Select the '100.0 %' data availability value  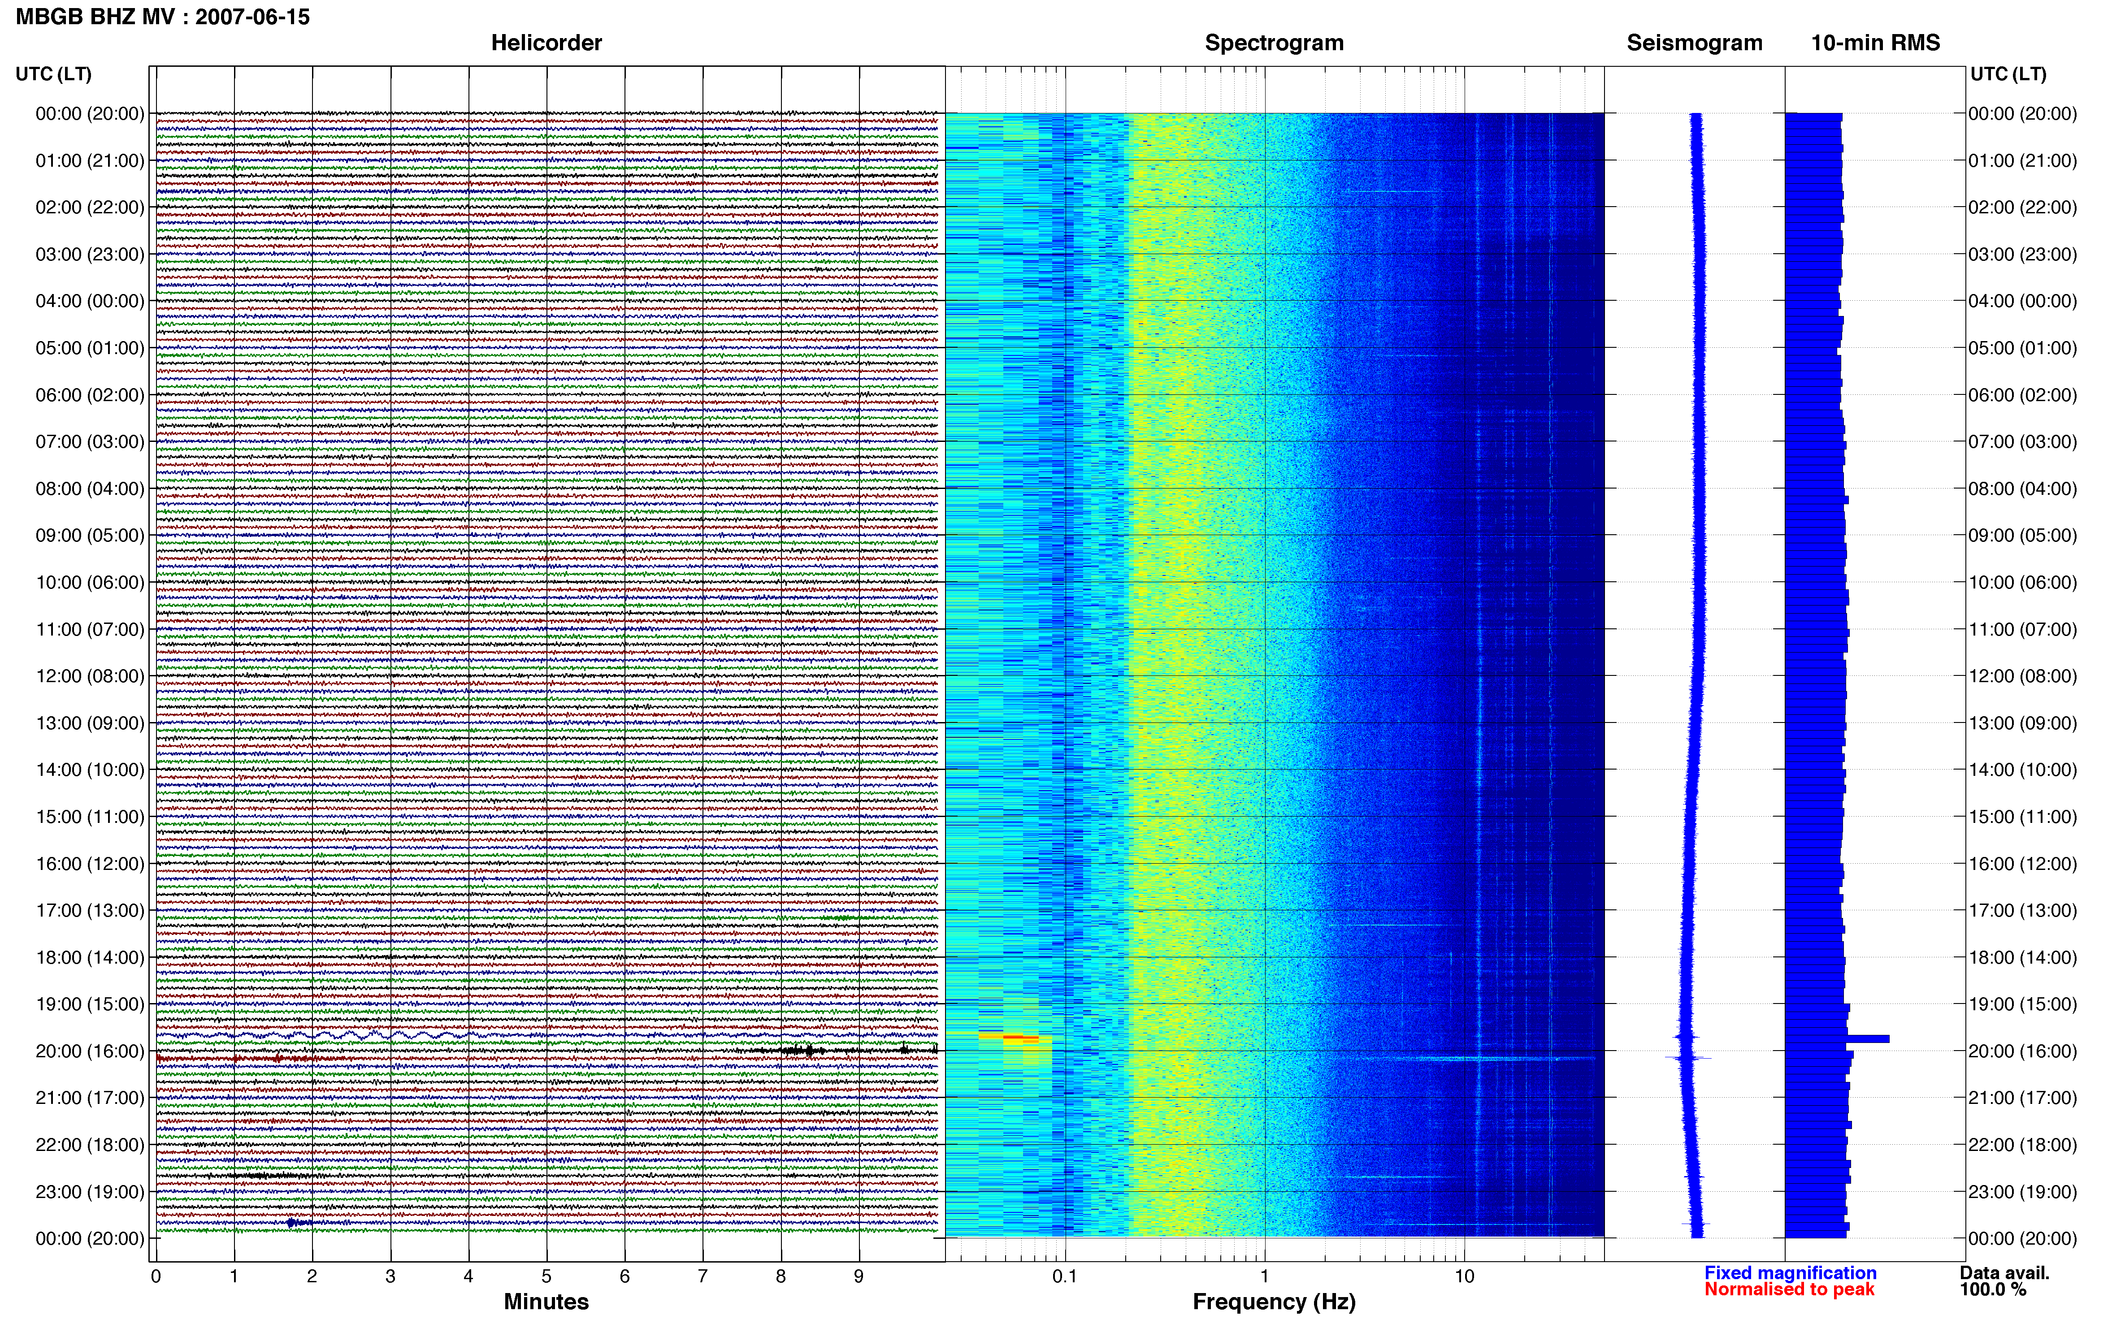(x=1992, y=1289)
